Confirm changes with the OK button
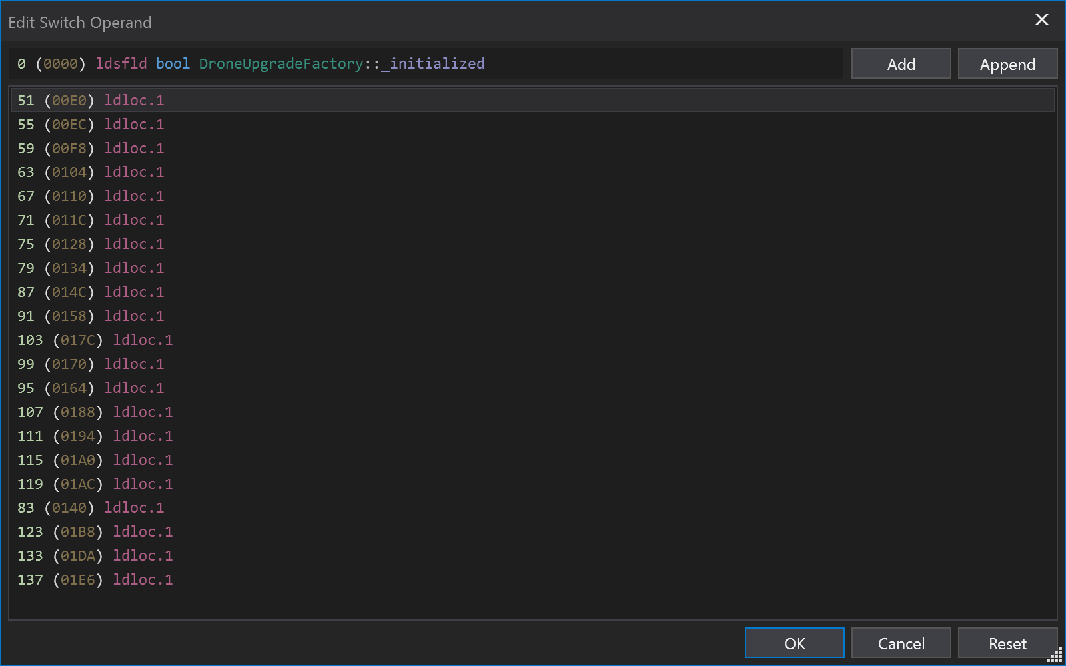 794,643
